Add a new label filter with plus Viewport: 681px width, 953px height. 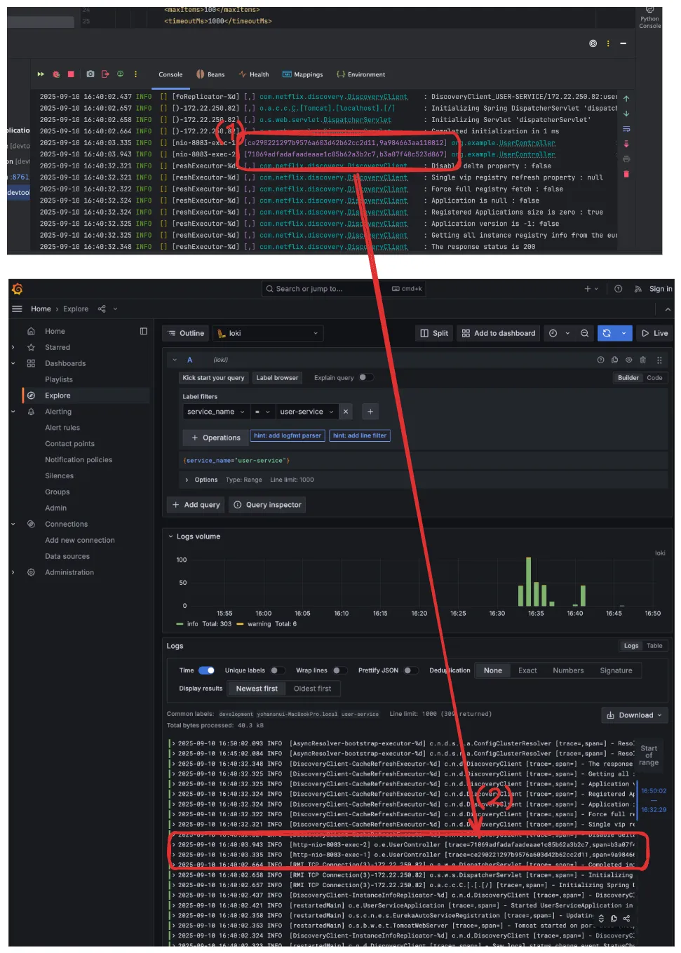pyautogui.click(x=370, y=412)
